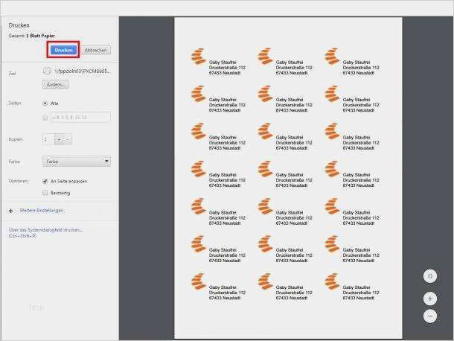The width and height of the screenshot is (454, 341).
Task: Zoom in on the print preview
Action: click(x=429, y=299)
